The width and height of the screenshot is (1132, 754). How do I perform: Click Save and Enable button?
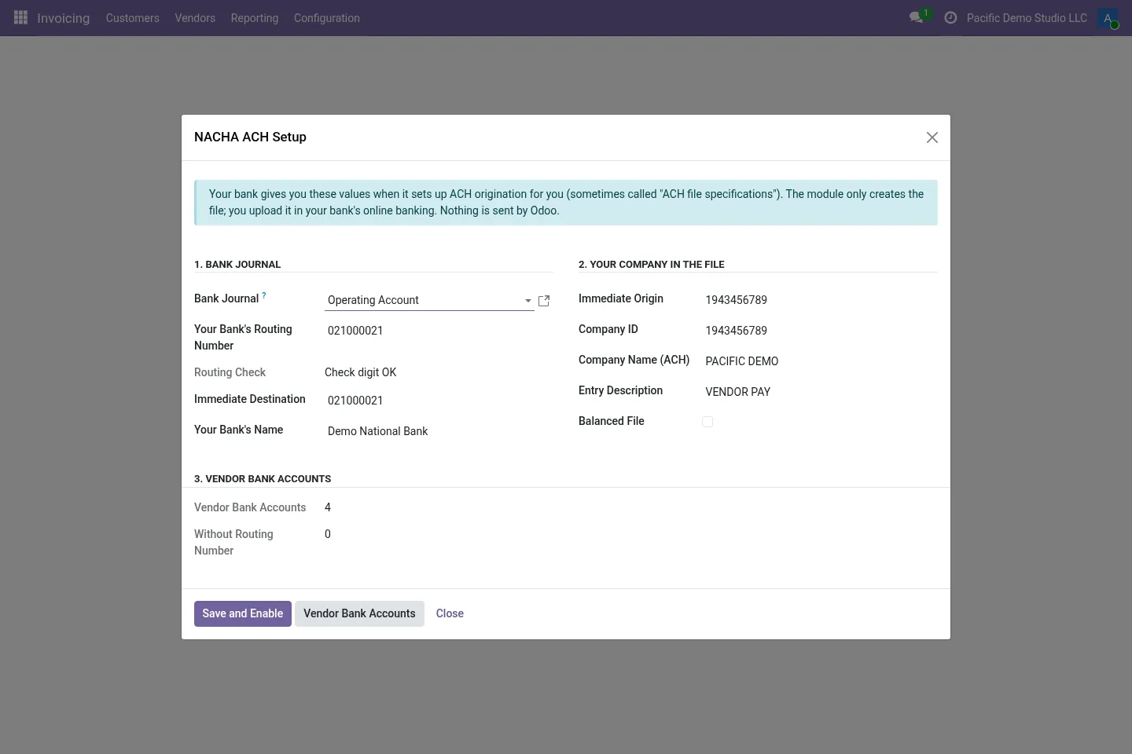click(x=243, y=613)
